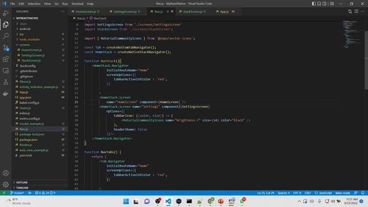Toggle the primary side bar layout button

point(314,4)
